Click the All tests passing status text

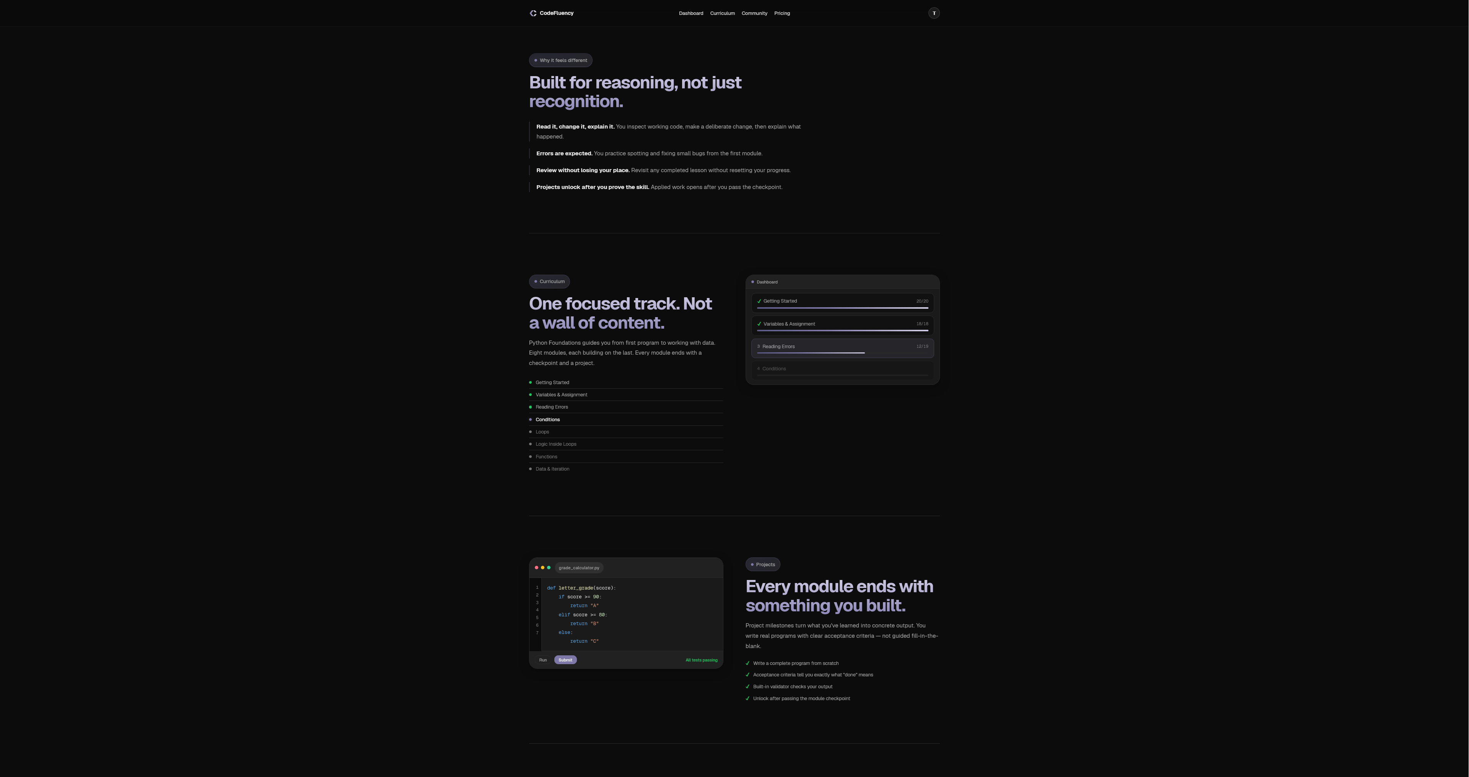point(702,660)
